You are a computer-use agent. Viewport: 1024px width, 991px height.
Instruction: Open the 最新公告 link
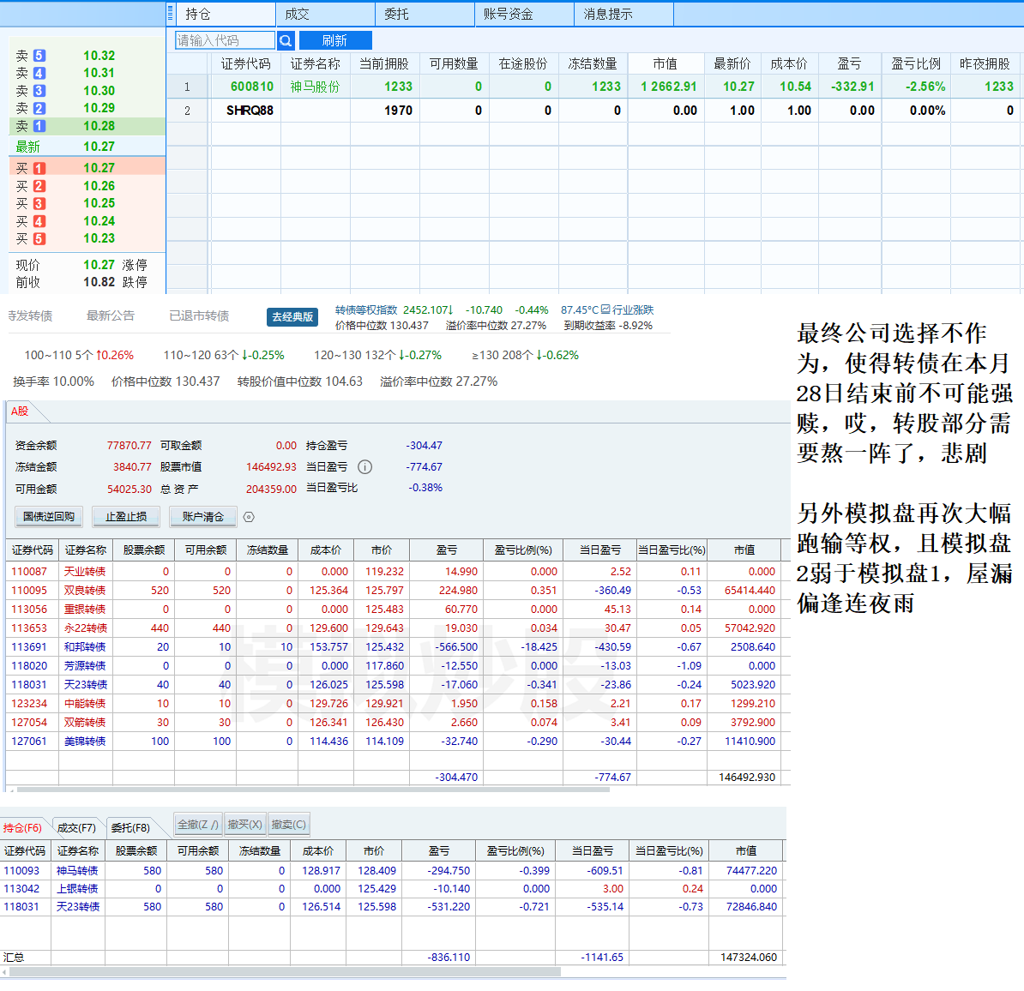click(x=110, y=315)
